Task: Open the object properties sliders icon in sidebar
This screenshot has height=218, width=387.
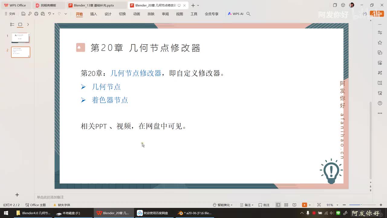Action: [380, 32]
